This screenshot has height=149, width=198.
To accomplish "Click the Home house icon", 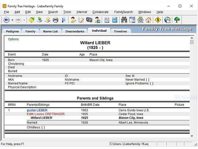I will pyautogui.click(x=148, y=20).
